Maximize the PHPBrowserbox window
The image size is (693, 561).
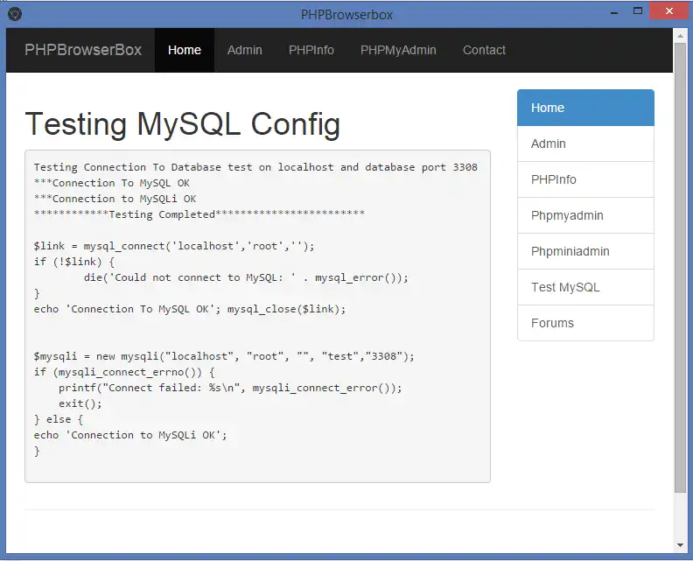point(638,11)
